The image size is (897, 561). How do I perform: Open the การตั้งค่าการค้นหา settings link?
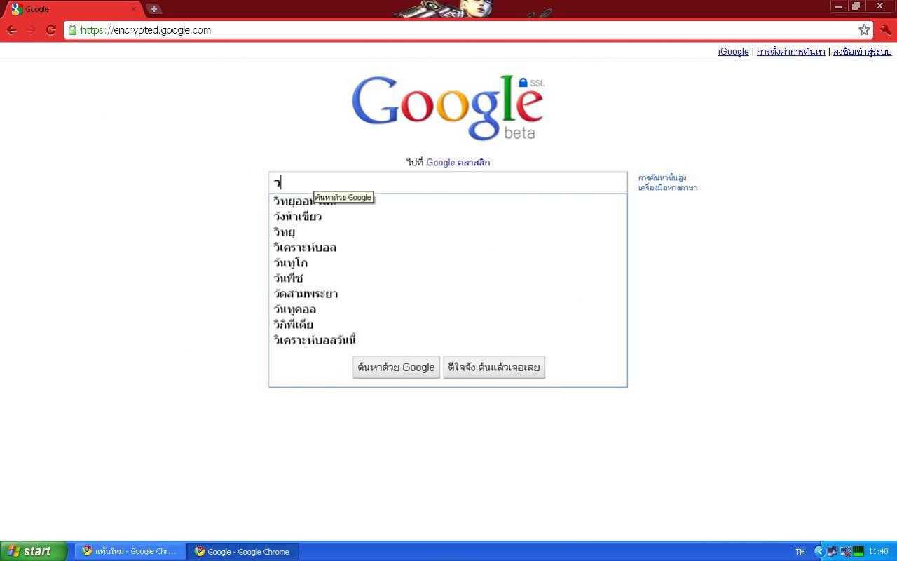click(x=790, y=52)
